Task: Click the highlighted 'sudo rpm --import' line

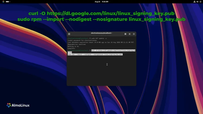Action: click(x=95, y=54)
